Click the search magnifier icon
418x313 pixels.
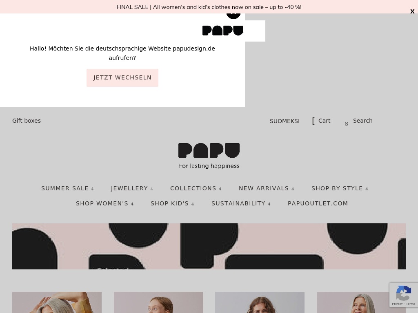346,124
